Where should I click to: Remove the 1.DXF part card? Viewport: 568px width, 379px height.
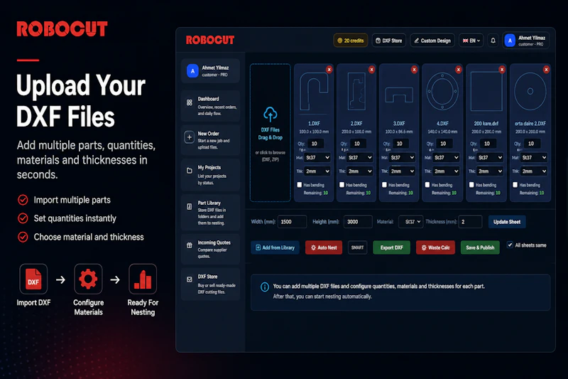[x=329, y=69]
